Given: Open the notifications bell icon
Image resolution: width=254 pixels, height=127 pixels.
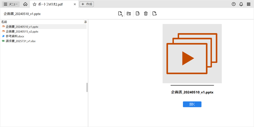Looking at the screenshot, I should pyautogui.click(x=241, y=4).
